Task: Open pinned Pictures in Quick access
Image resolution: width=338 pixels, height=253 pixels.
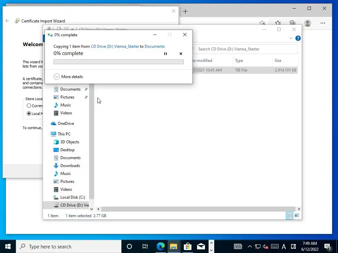Action: point(67,97)
